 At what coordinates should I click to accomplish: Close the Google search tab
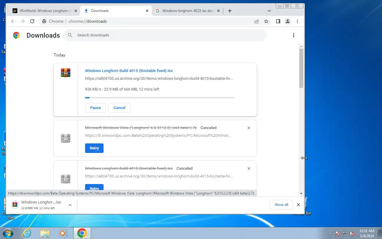click(218, 11)
